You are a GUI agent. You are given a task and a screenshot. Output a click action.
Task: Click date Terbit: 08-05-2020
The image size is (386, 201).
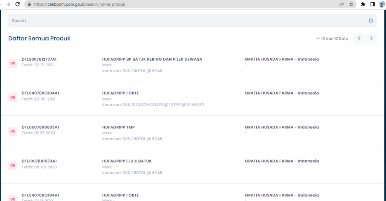click(x=39, y=167)
